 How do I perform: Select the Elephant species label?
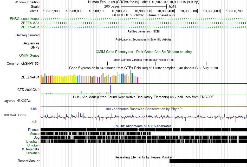click(x=33, y=141)
